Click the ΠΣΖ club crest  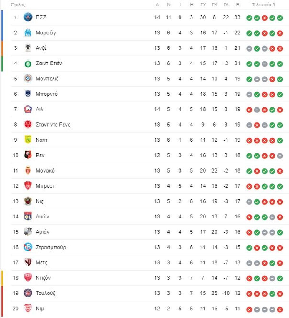tap(28, 17)
